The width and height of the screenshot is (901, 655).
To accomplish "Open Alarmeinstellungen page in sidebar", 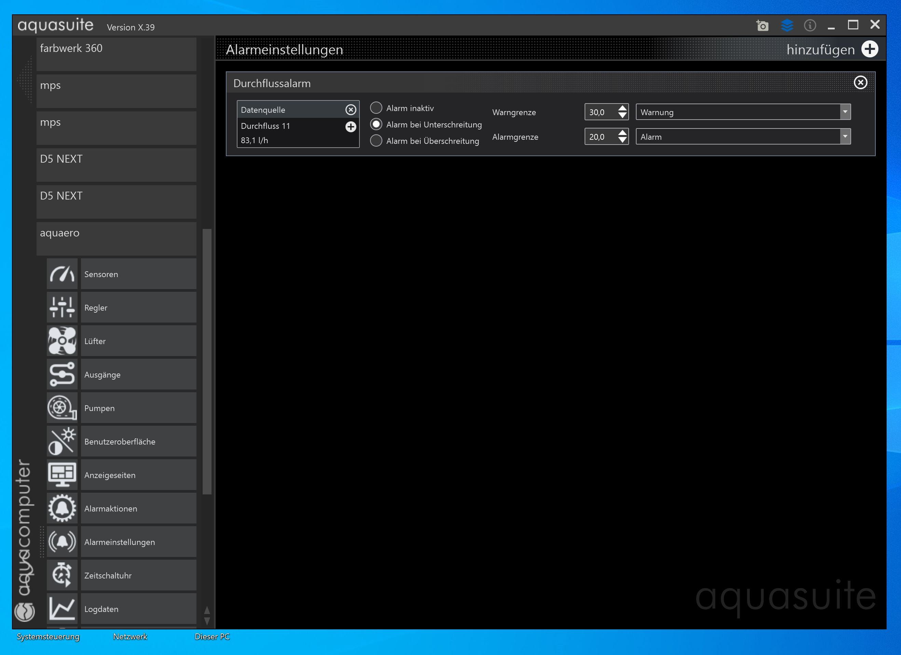I will (x=139, y=542).
